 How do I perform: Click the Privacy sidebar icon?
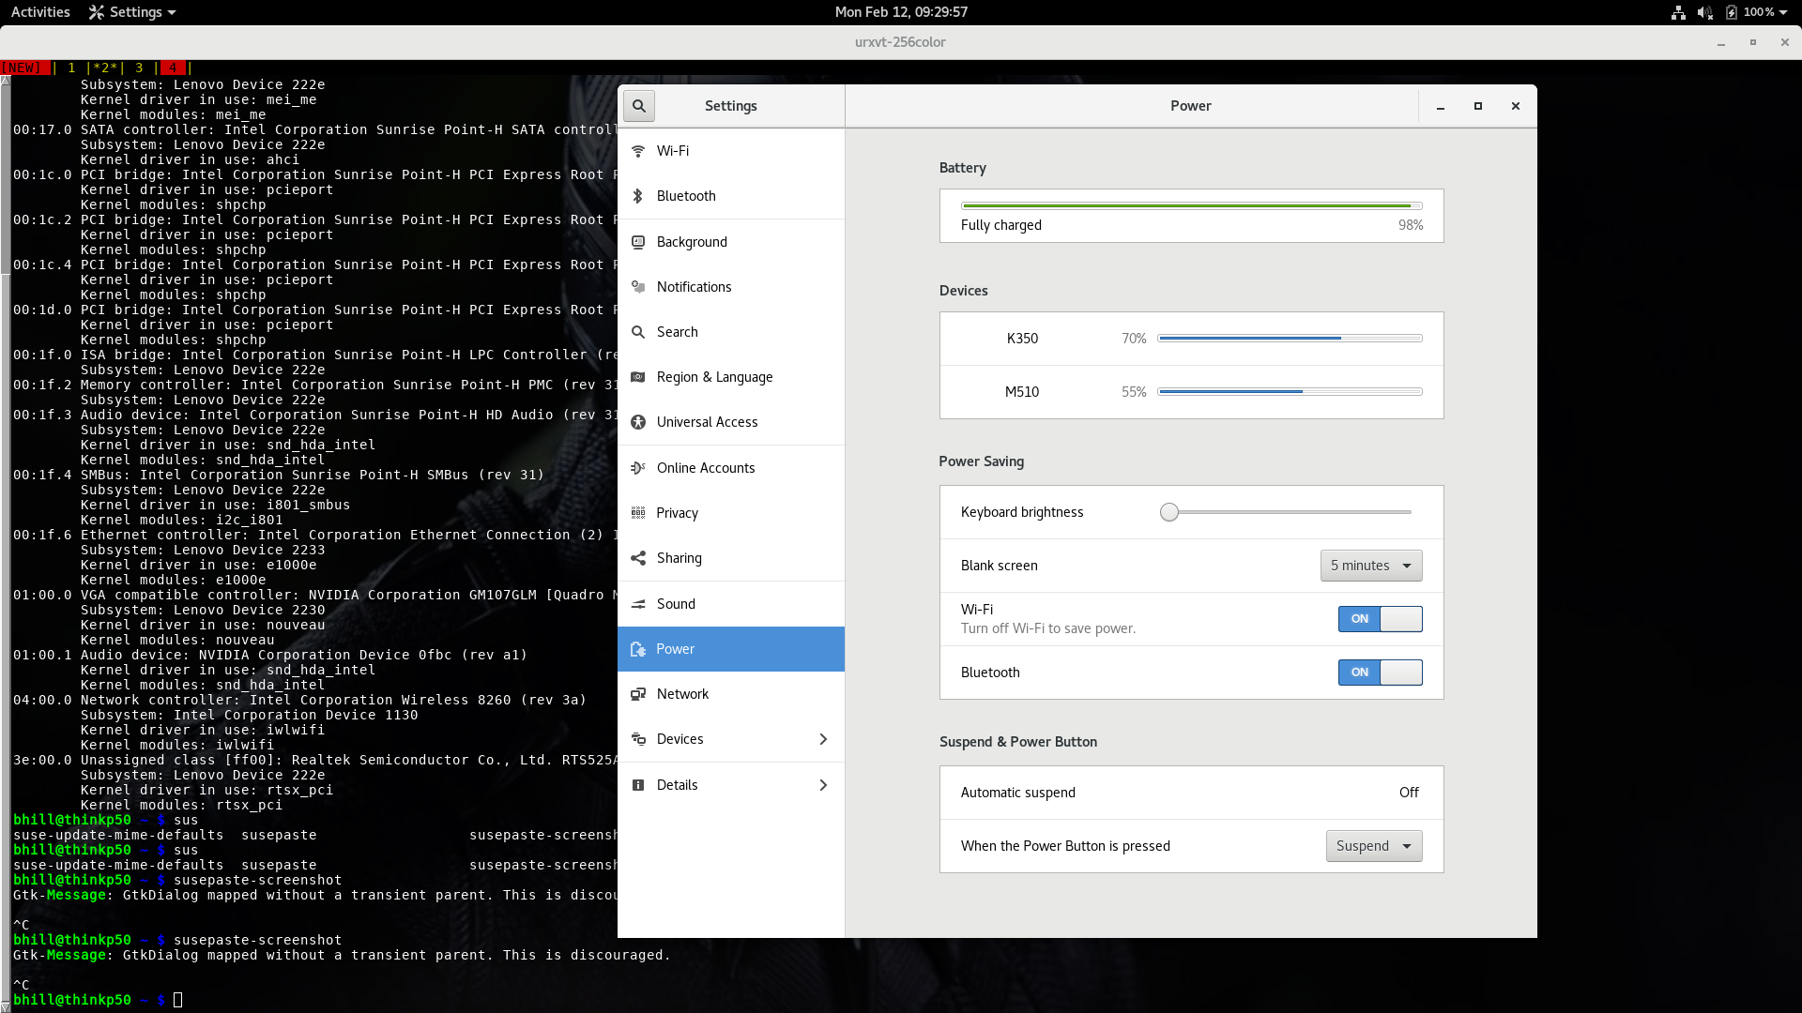tap(638, 513)
